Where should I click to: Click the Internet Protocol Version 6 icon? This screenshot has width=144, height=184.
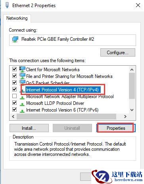(22, 110)
